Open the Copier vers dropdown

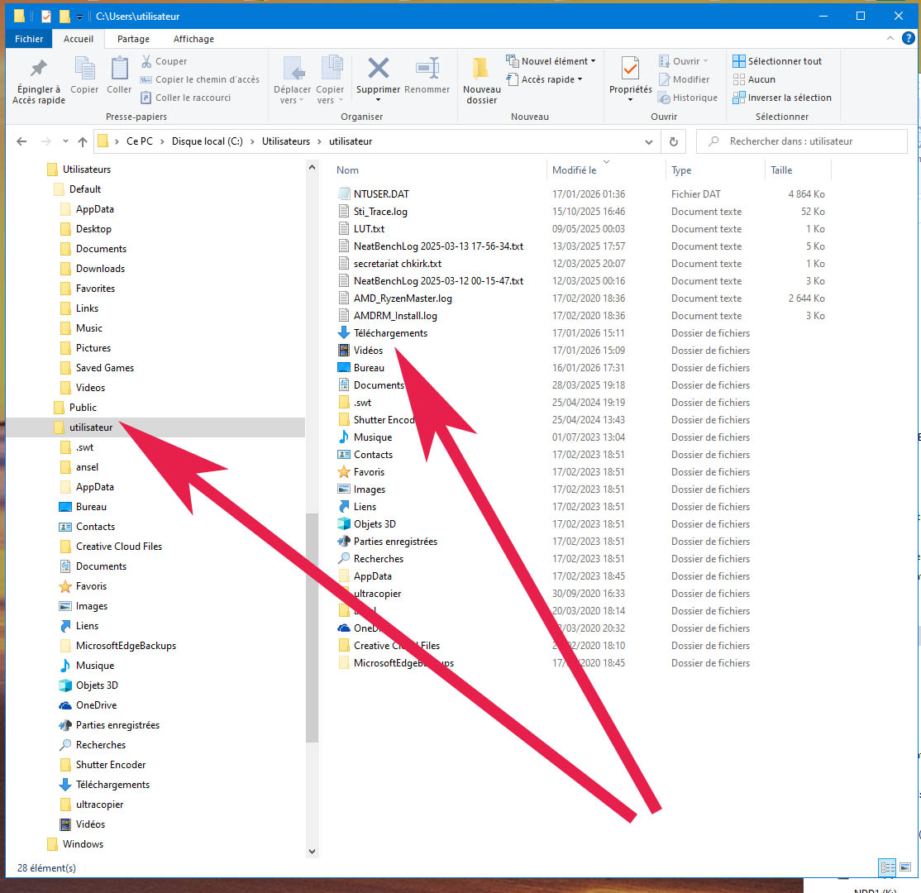point(330,101)
